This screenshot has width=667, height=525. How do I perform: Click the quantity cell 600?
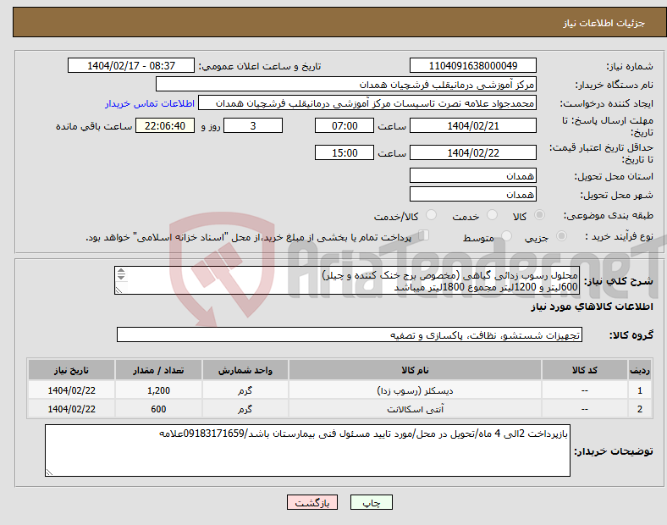click(x=158, y=409)
